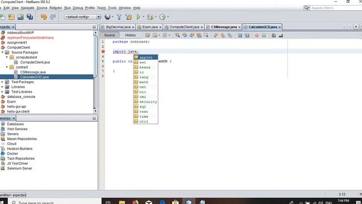362x204 pixels.
Task: Switch to the CSMessage.java tab
Action: tap(224, 27)
